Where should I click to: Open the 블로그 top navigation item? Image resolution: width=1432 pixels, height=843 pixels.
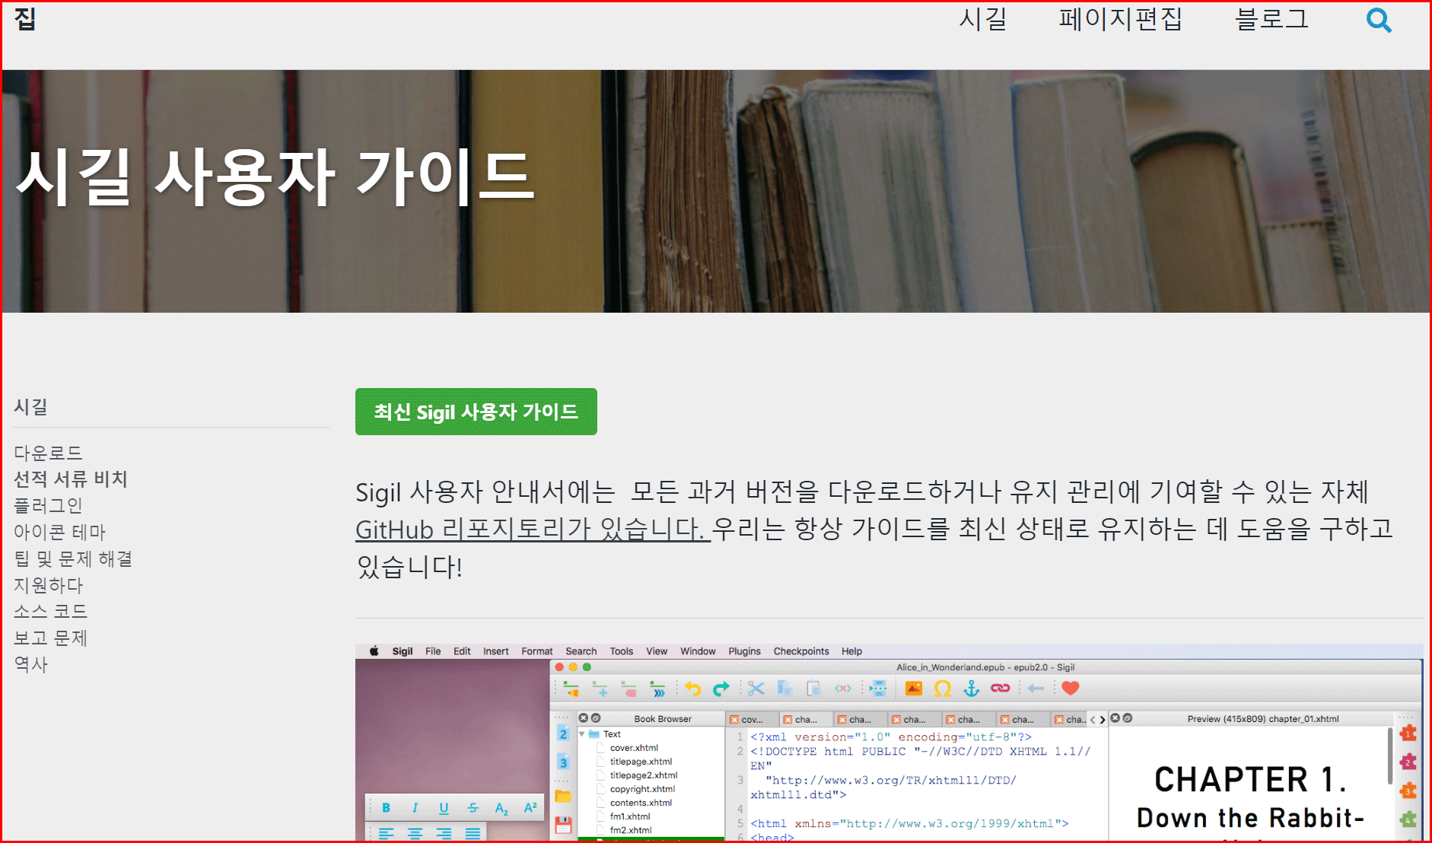click(1271, 18)
